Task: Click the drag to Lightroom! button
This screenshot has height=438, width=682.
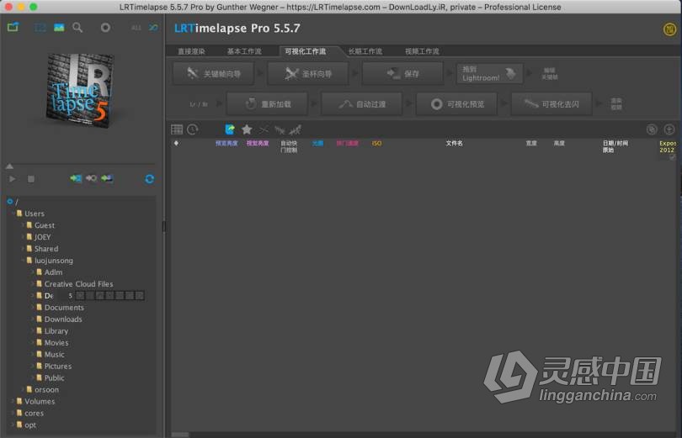Action: 489,73
